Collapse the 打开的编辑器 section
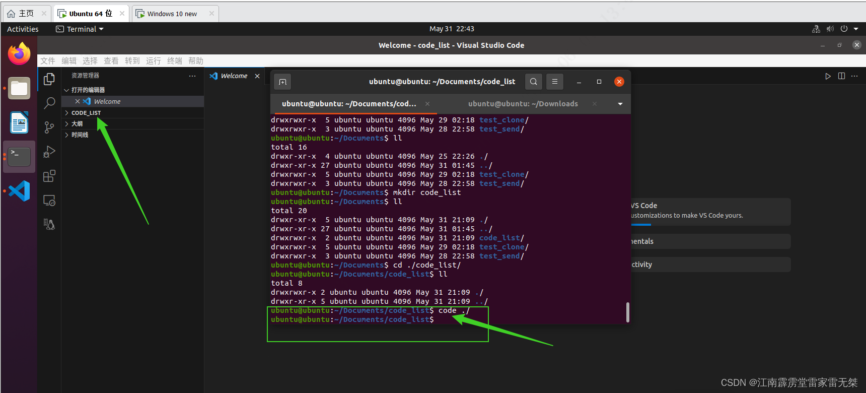 tap(133, 90)
